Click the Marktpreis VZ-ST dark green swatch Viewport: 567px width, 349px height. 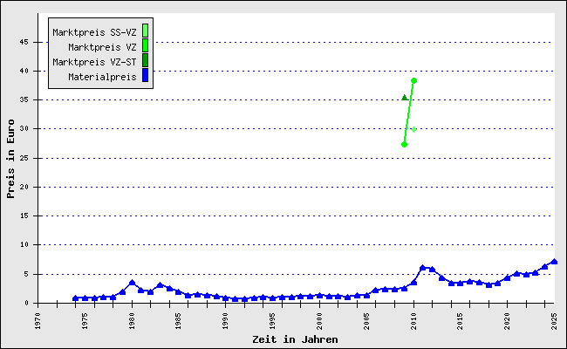coord(145,60)
